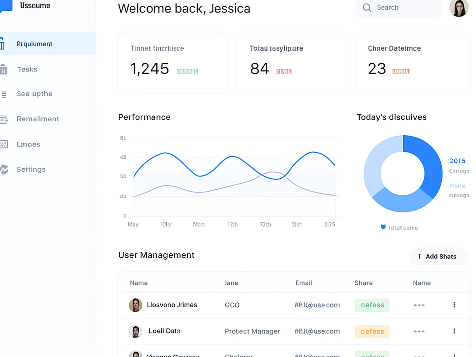Open the kebab menu for Llosvono Jrimes

(454, 305)
